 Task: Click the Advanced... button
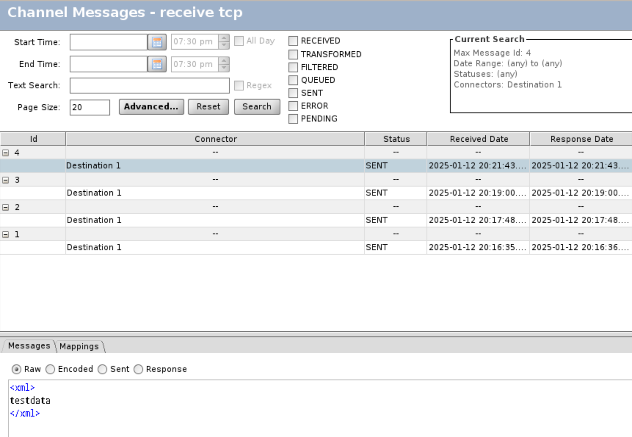coord(151,106)
